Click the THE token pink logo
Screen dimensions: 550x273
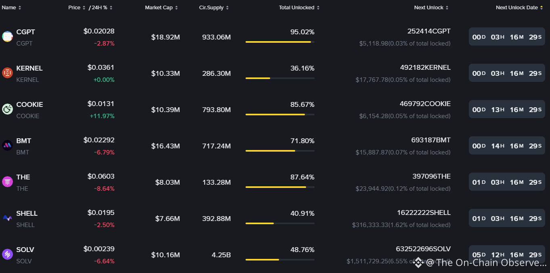[7, 182]
